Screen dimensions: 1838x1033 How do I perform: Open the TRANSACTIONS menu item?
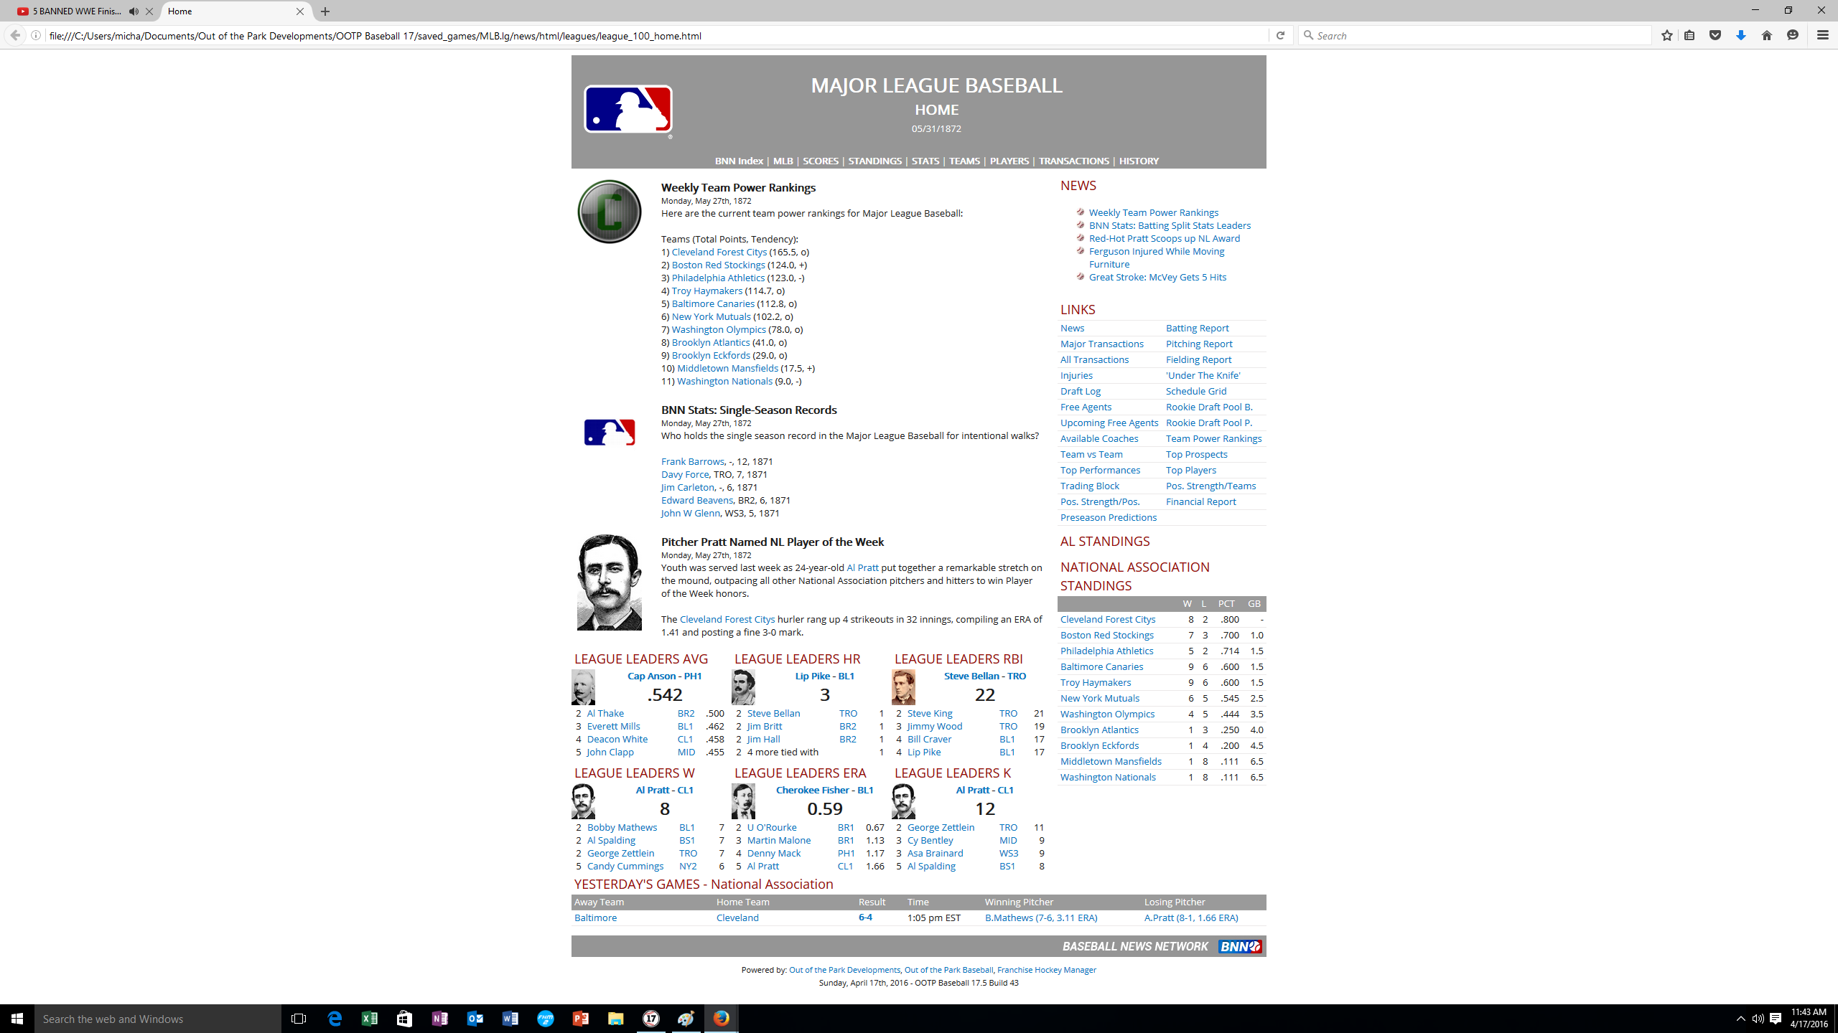coord(1073,161)
